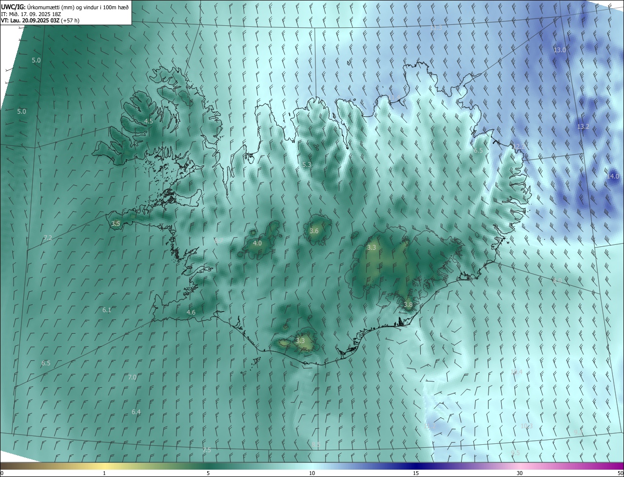This screenshot has width=624, height=477.
Task: Click the colorbar tick labeled 30
Action: click(520, 473)
